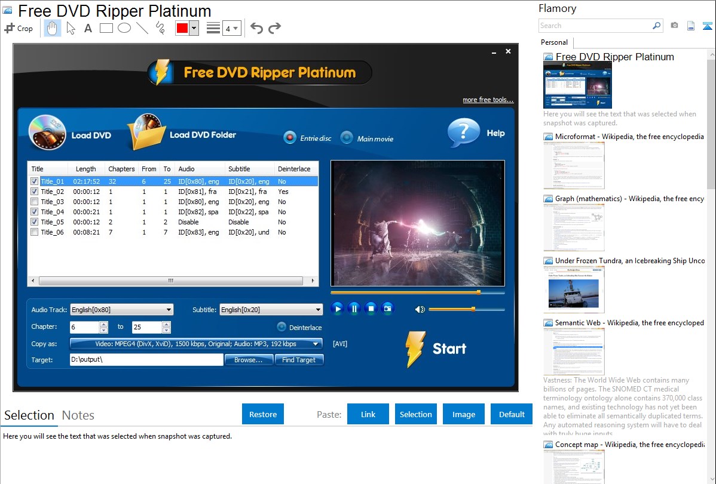This screenshot has width=716, height=484.
Task: Click the Restore button
Action: pyautogui.click(x=263, y=414)
